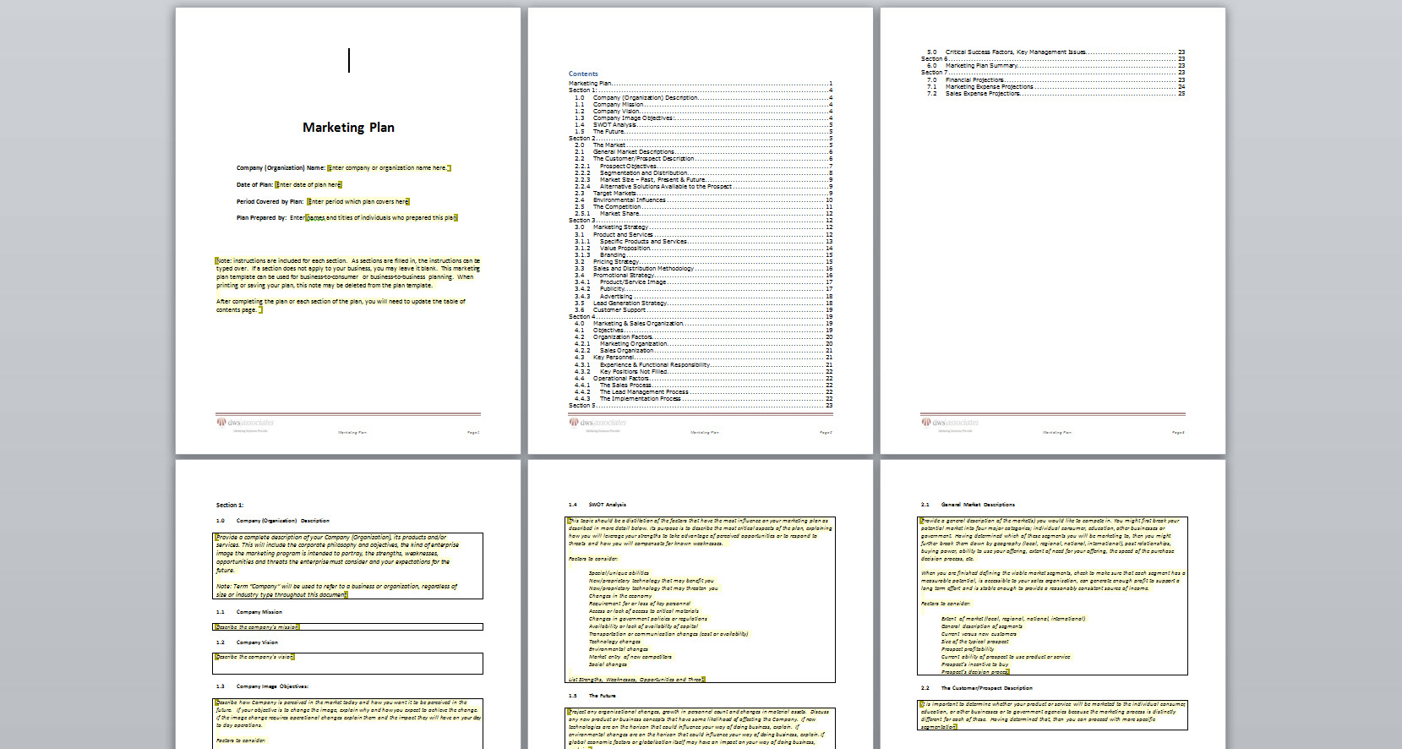1402x749 pixels.
Task: Click the "1.4 SWOT Analysis" heading on page 5
Action: 597,505
